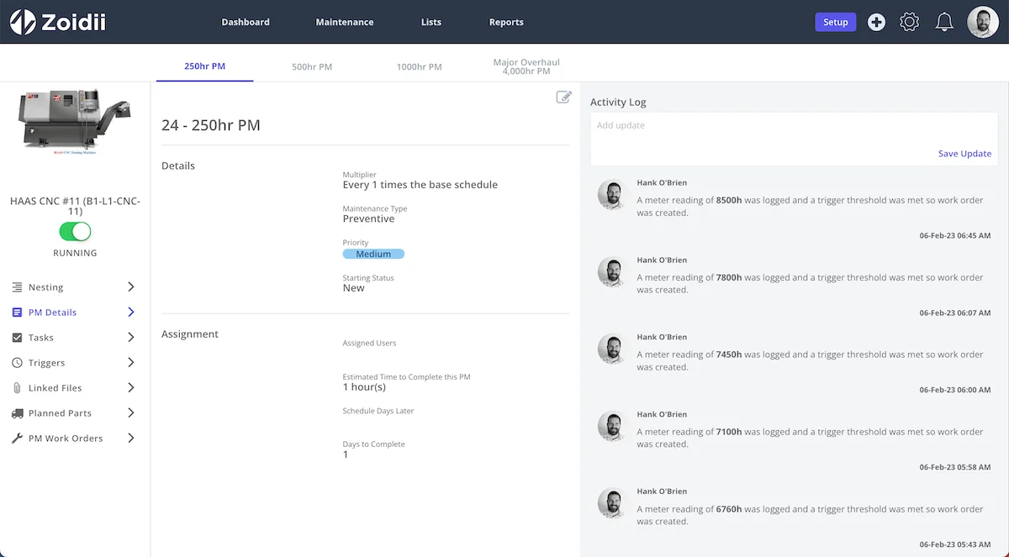Click Save Update link

tap(964, 154)
